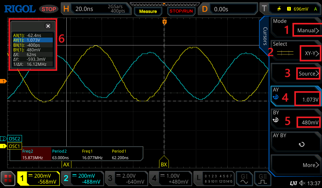Click the GII square wave generator icon
Screen dimensions: 322x188
tap(262, 179)
